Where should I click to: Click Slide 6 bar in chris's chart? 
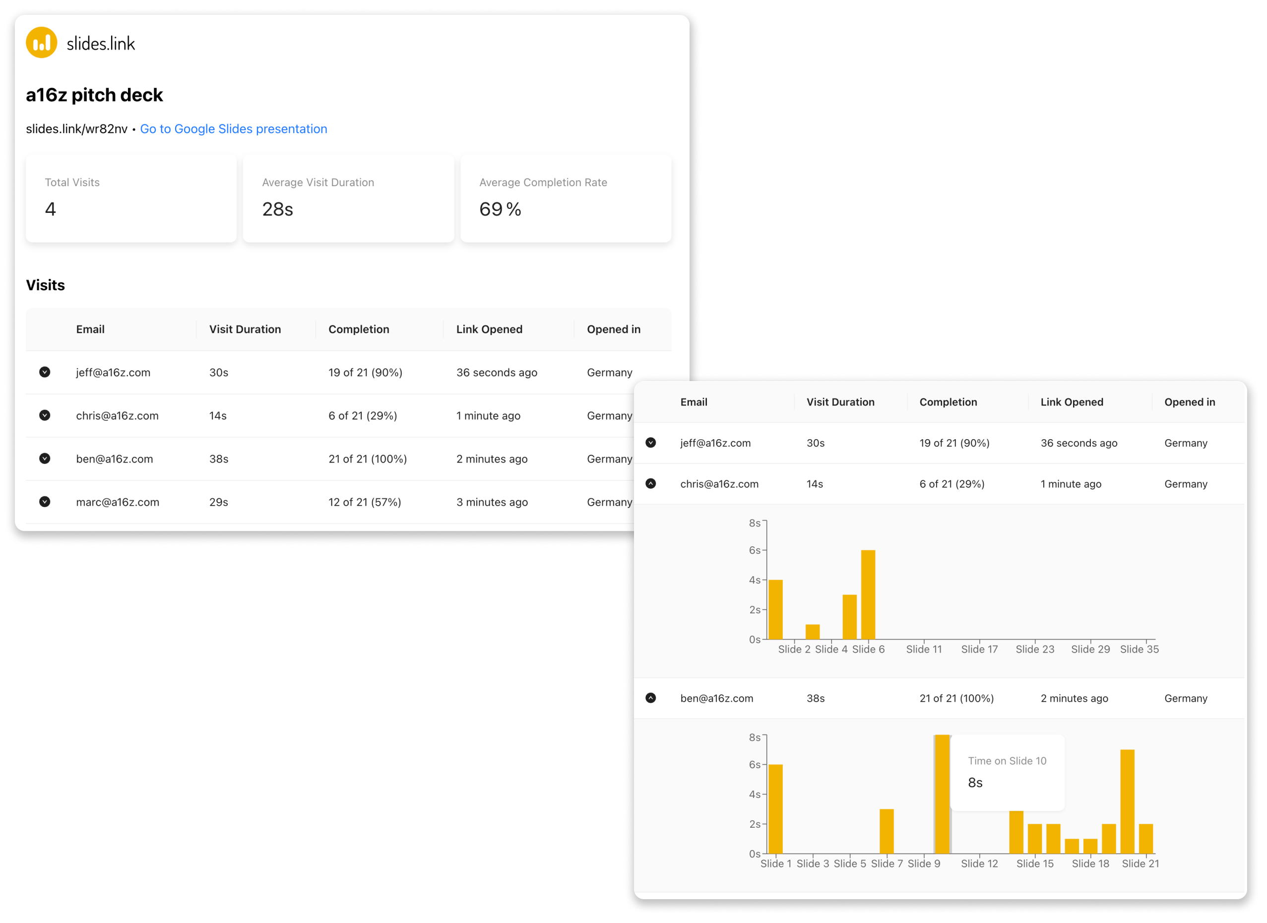point(868,595)
